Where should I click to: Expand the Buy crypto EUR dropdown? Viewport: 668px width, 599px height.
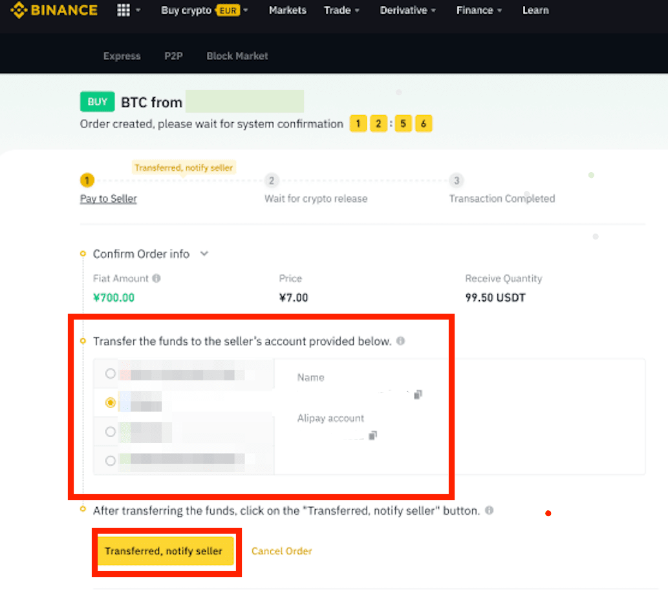(x=204, y=10)
